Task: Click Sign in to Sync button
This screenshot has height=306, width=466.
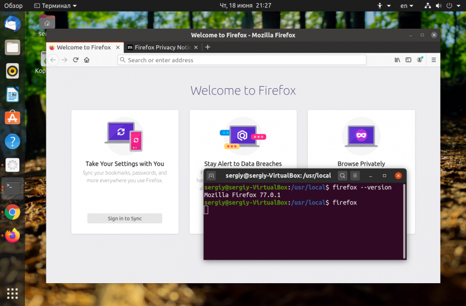Action: coord(125,218)
